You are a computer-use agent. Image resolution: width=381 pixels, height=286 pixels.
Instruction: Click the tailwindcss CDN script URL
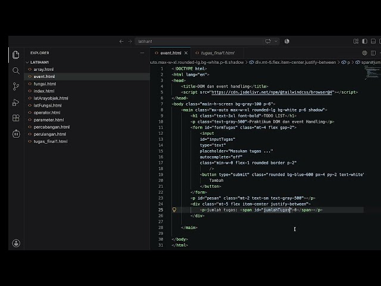click(x=271, y=92)
